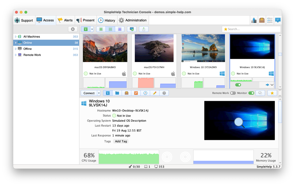The width and height of the screenshot is (295, 186).
Task: Click the Add Tag button
Action: pyautogui.click(x=121, y=141)
